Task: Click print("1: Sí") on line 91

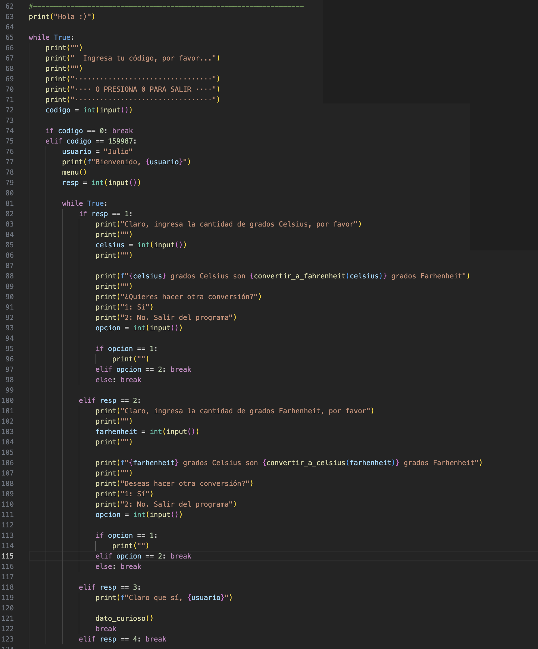Action: coord(124,307)
